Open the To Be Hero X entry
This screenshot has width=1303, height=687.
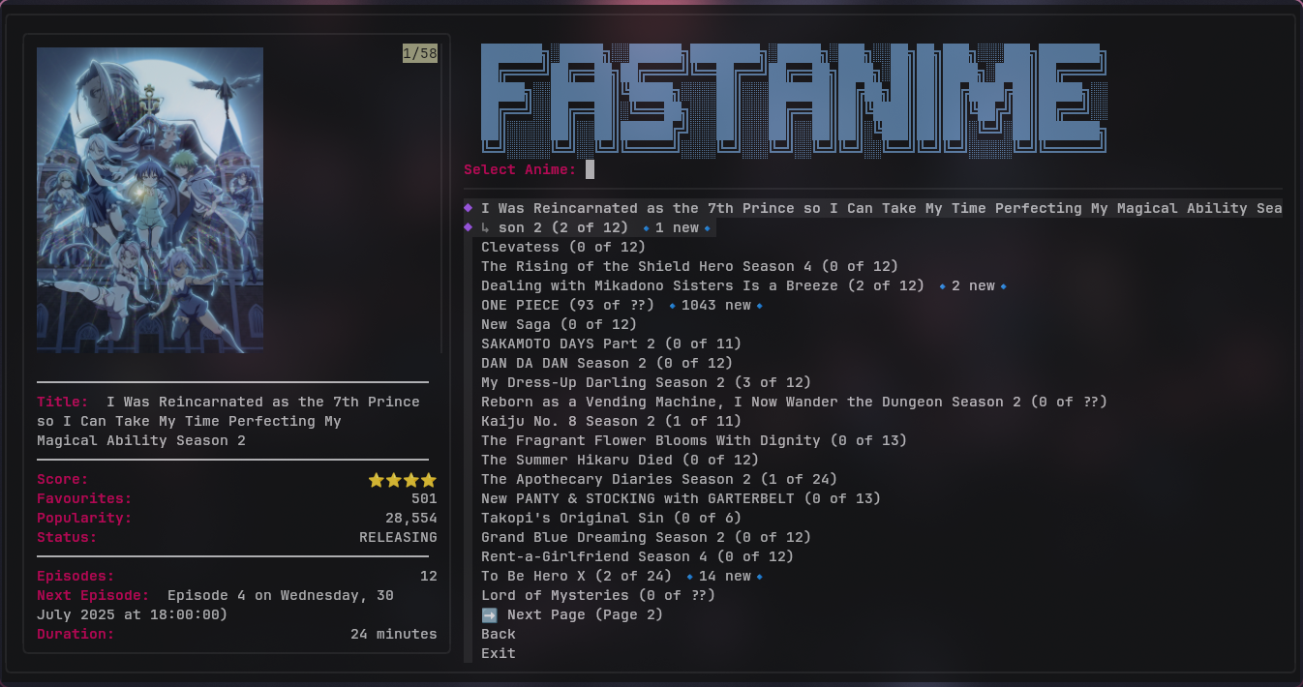[621, 577]
